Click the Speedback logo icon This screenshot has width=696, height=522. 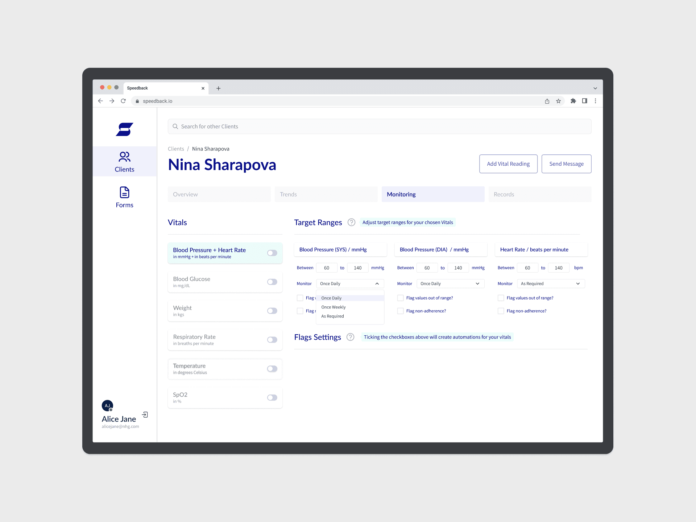(x=124, y=129)
